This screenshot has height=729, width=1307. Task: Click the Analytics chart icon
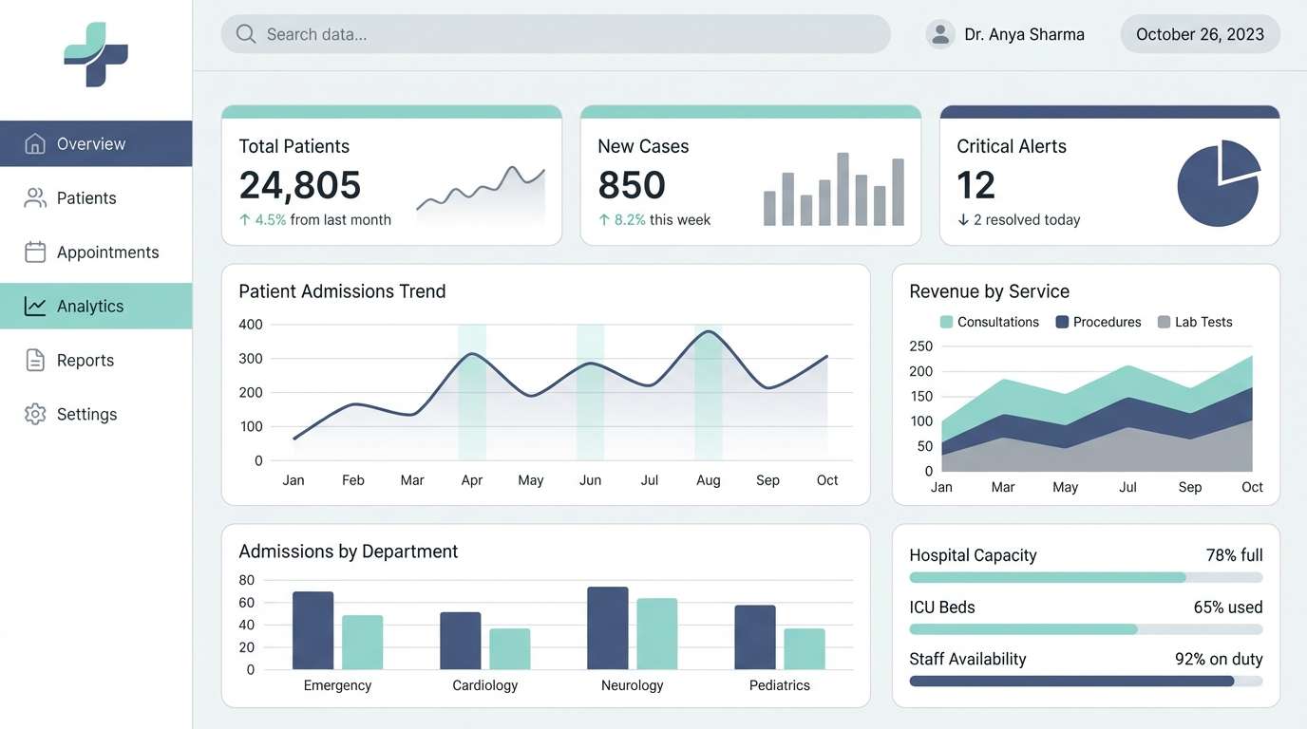34,306
